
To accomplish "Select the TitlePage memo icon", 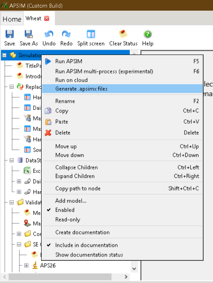I will click(20, 66).
